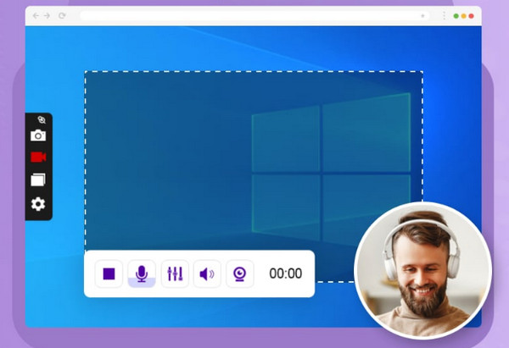Reload the page with the refresh icon
Viewport: 509px width, 348px height.
(62, 15)
